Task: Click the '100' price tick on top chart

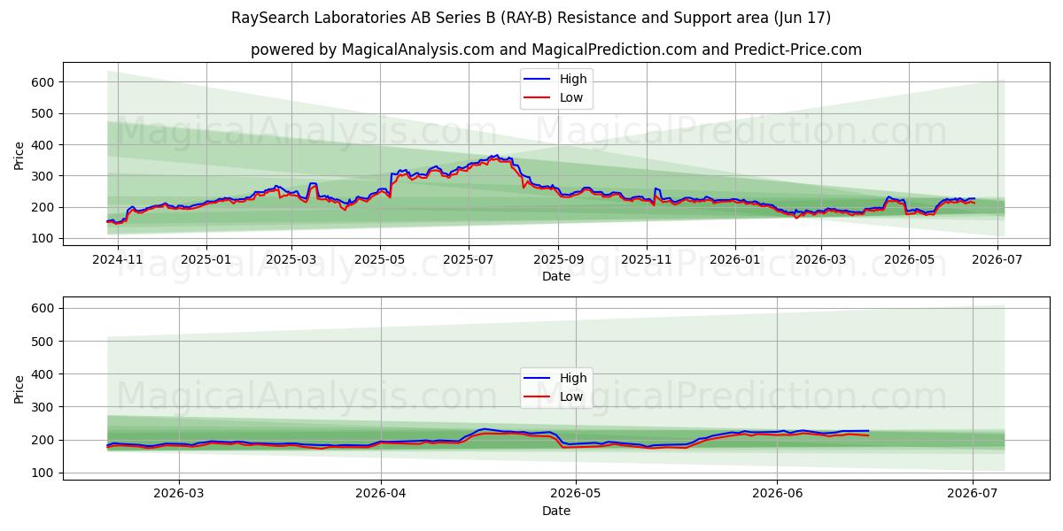Action: tap(44, 239)
